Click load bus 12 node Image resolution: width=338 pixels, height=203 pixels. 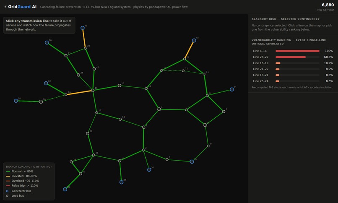click(183, 71)
